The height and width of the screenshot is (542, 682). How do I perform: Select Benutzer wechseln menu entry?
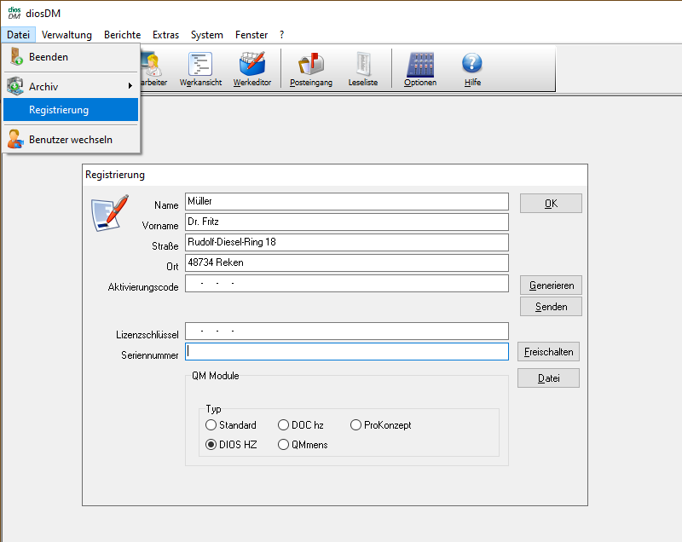coord(70,139)
